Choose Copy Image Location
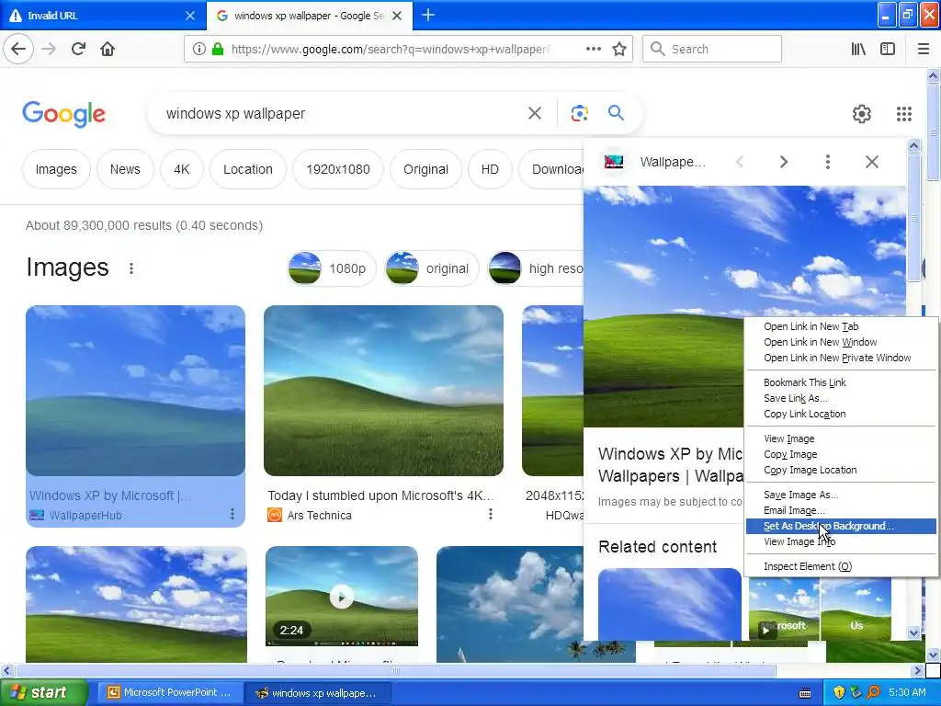 pyautogui.click(x=841, y=470)
